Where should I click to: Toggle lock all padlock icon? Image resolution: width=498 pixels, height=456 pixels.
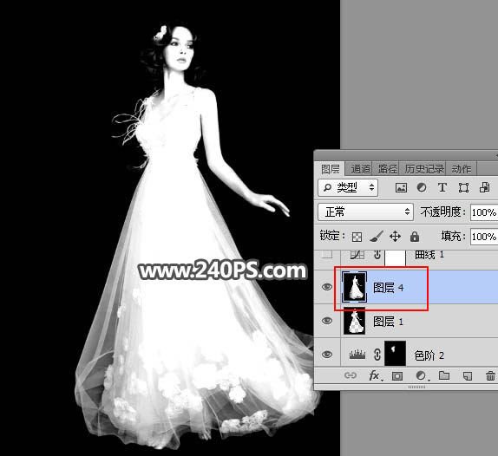[415, 237]
